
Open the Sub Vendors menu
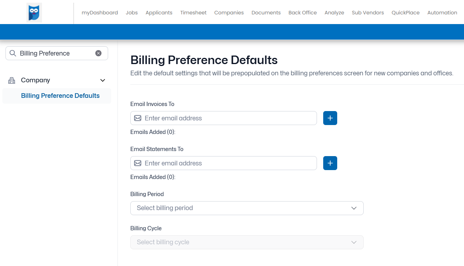[368, 13]
